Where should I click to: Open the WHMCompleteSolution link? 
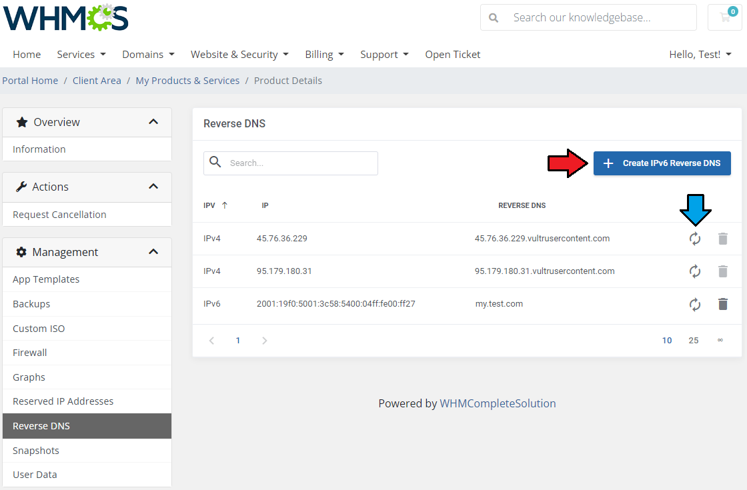(498, 403)
